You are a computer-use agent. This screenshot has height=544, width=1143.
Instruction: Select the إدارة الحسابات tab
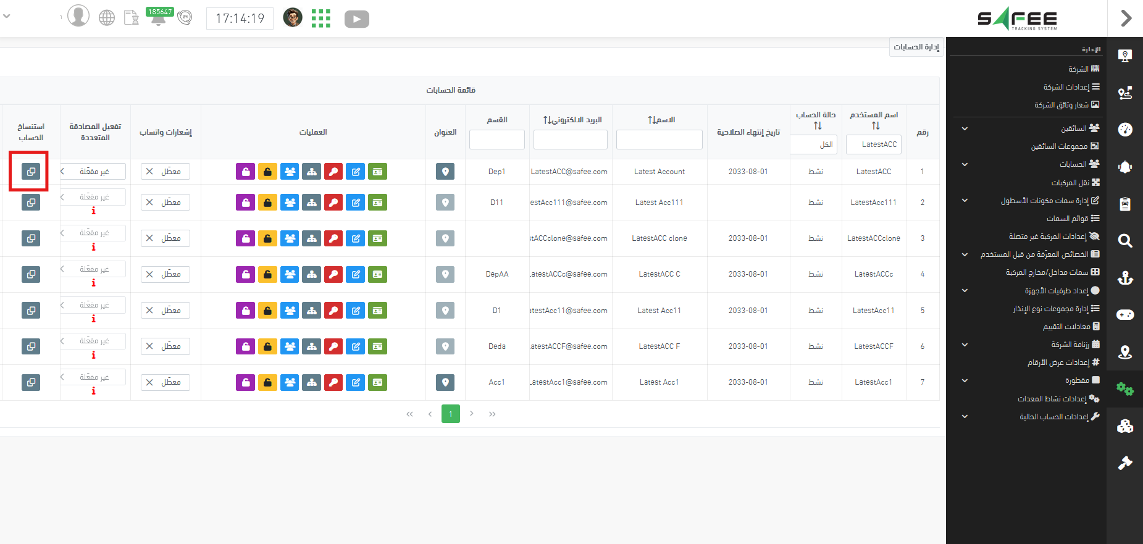tap(916, 47)
